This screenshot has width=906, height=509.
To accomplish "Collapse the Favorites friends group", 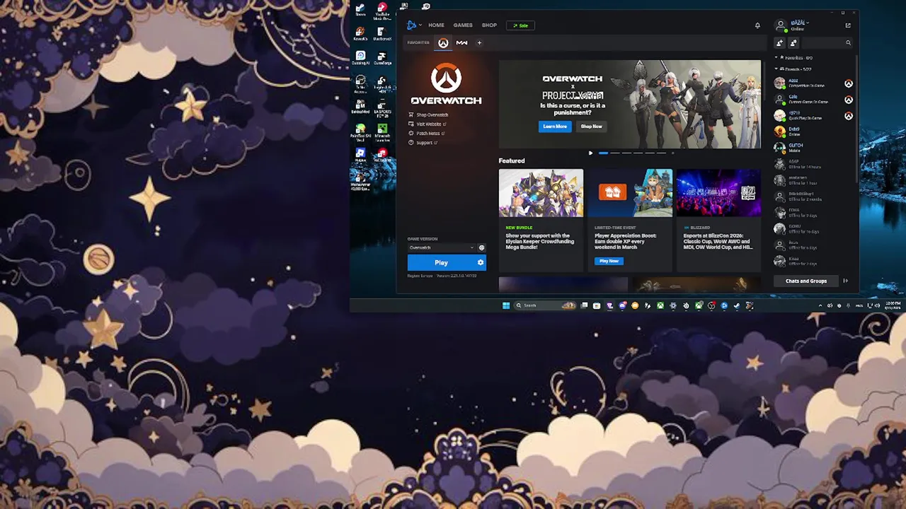I will pos(794,58).
